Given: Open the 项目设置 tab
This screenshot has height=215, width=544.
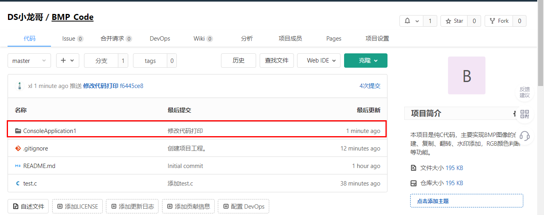Looking at the screenshot, I should pos(377,39).
